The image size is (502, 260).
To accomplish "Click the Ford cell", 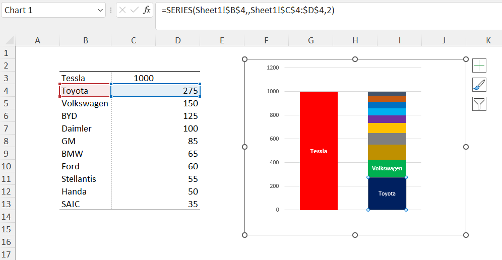I will point(86,166).
